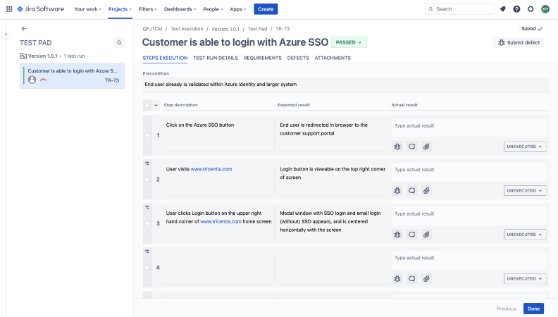
Task: Click the attachment paperclip icon in step 2
Action: pos(426,190)
